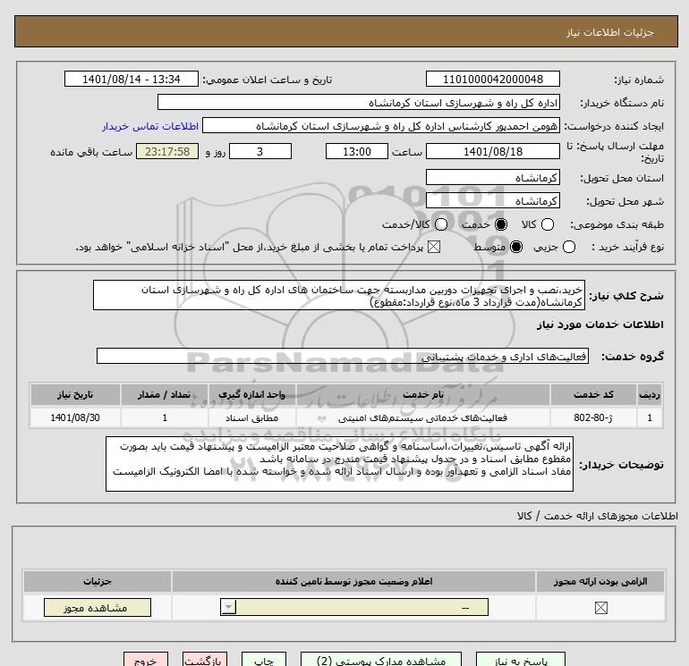Click the اطلاعات مجوزهای ارائه خدمت / کالا heading
Screen dimensions: 689x666
[597, 516]
